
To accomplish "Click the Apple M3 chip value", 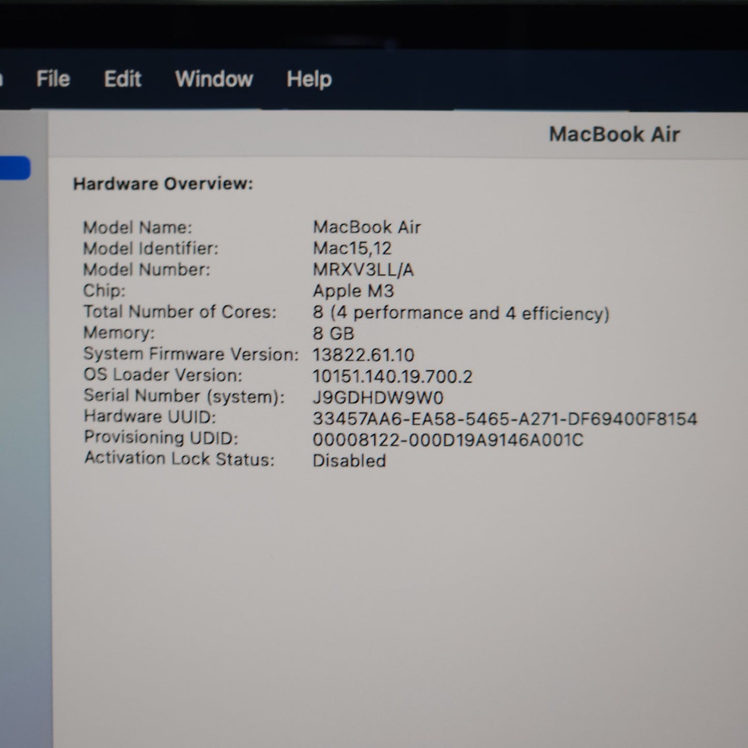I will (353, 291).
